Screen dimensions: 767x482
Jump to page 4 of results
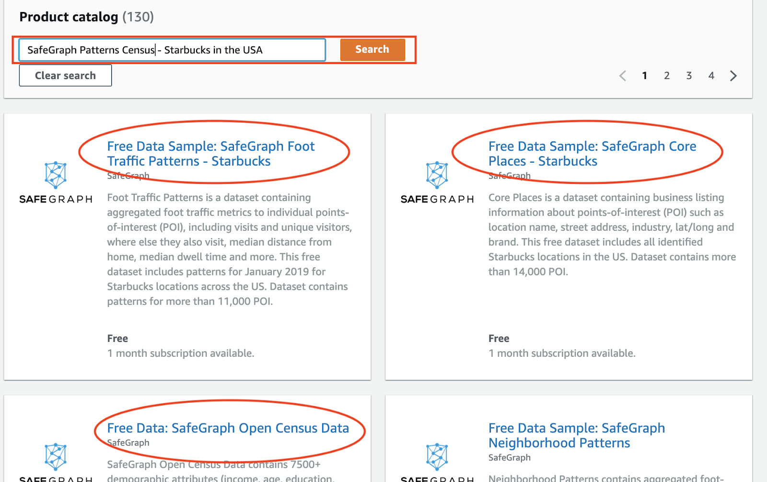pos(711,76)
